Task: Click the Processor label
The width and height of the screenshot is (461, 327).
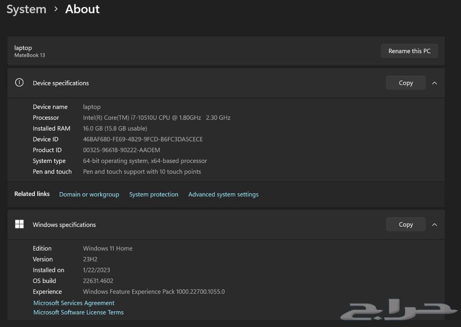Action: tap(46, 118)
